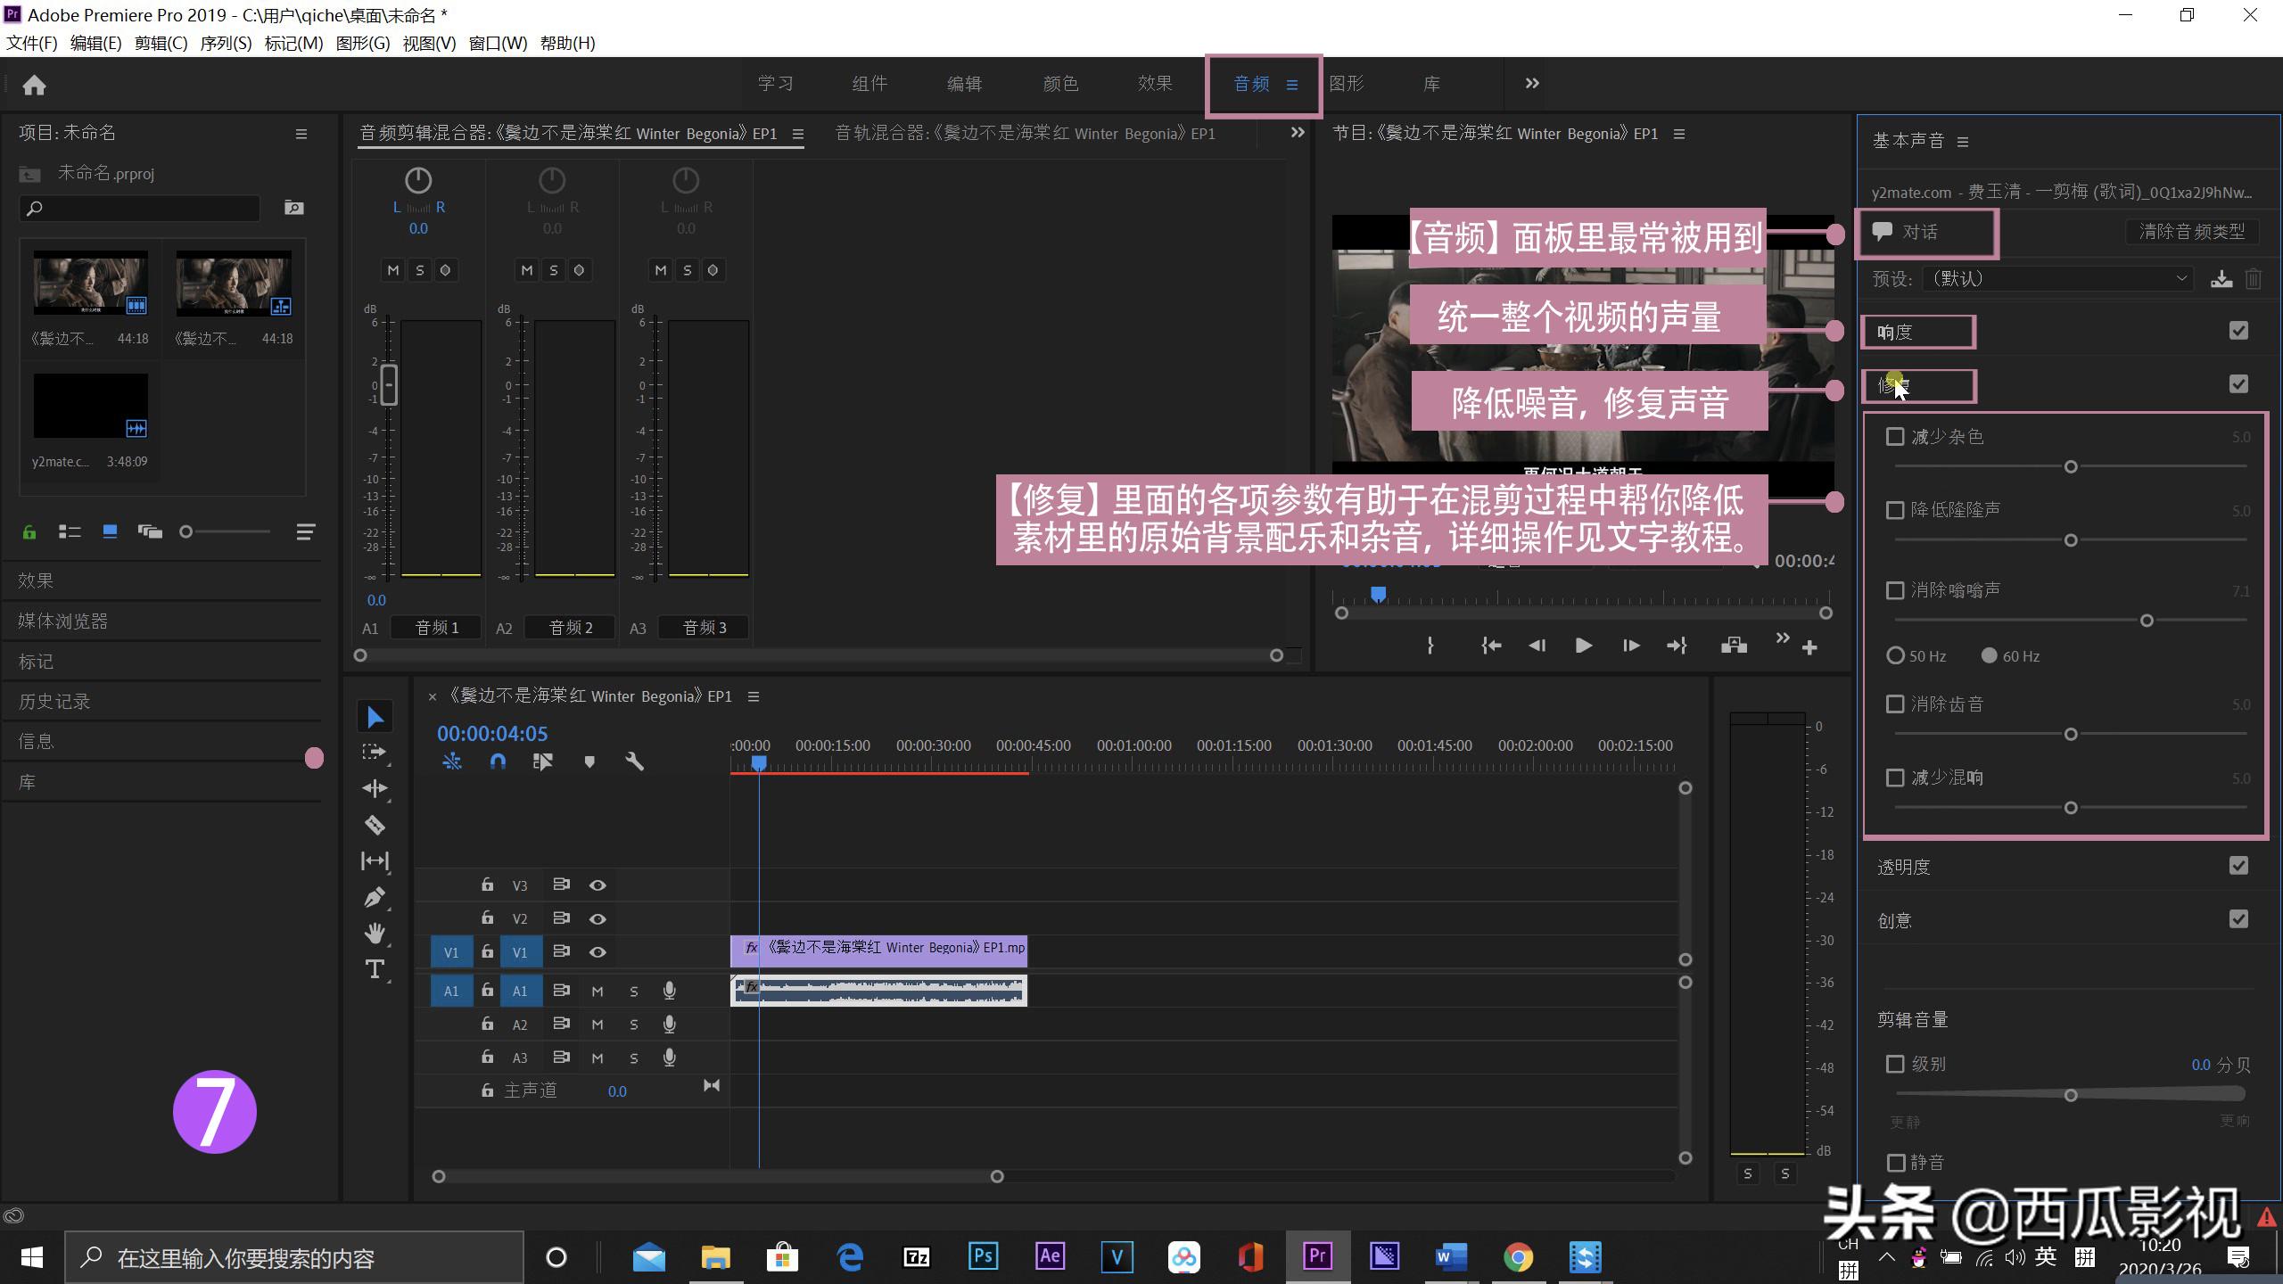Enable the 减少杂色 checkbox

[x=1895, y=437]
